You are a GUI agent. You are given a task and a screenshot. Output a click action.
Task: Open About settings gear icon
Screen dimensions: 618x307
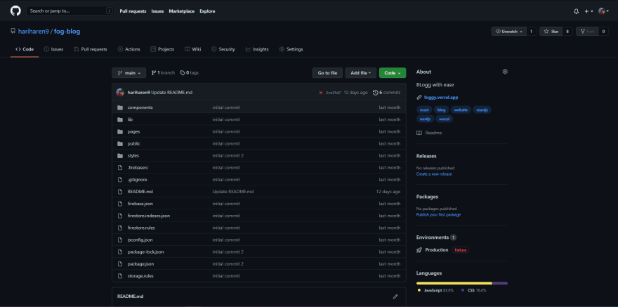(x=505, y=72)
